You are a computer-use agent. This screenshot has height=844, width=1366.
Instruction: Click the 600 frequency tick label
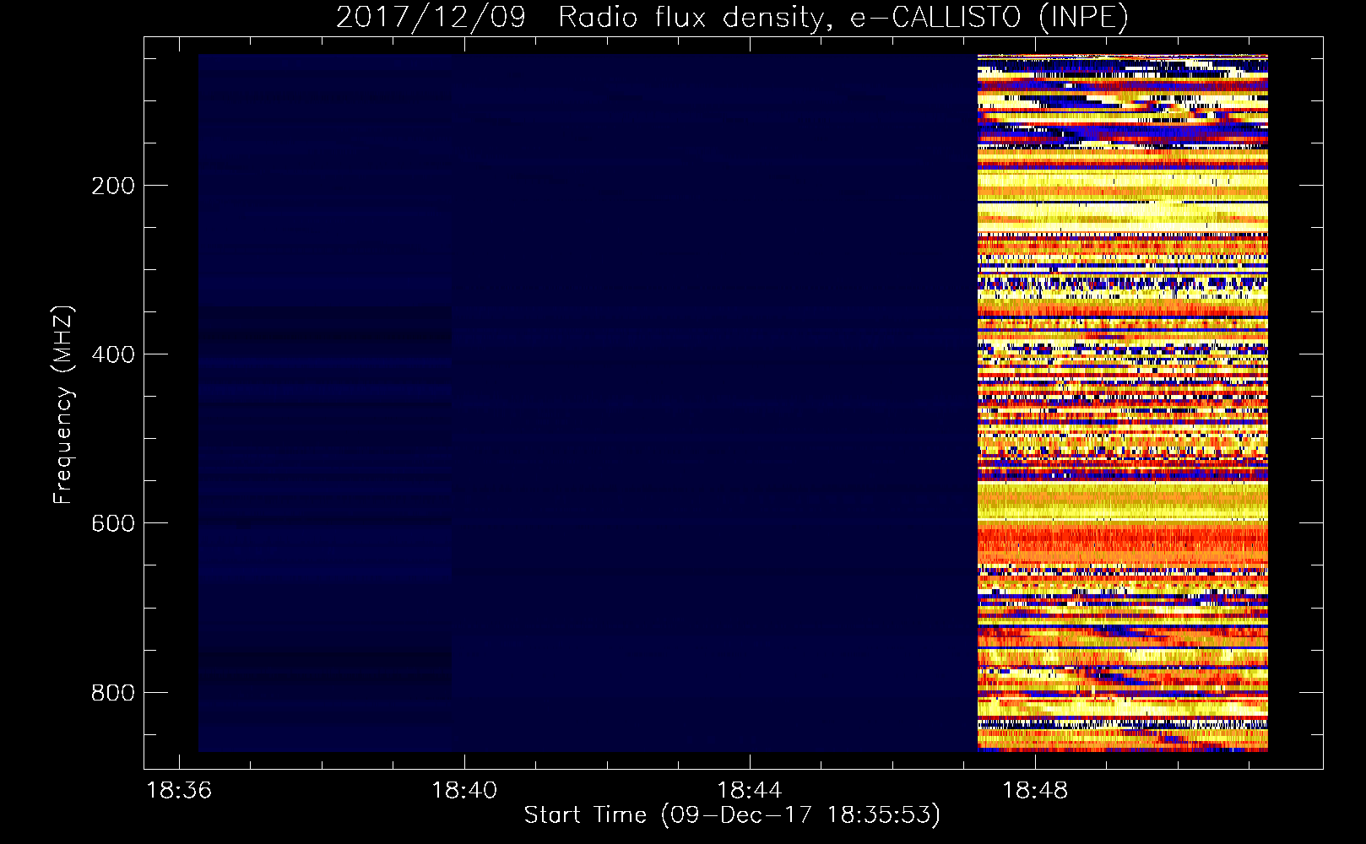pyautogui.click(x=112, y=523)
